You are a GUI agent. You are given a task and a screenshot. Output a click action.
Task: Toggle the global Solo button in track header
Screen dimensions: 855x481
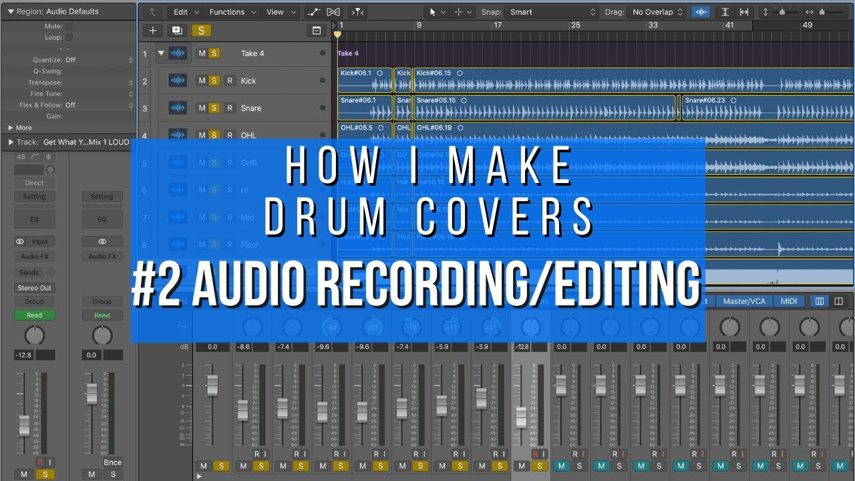click(x=200, y=30)
